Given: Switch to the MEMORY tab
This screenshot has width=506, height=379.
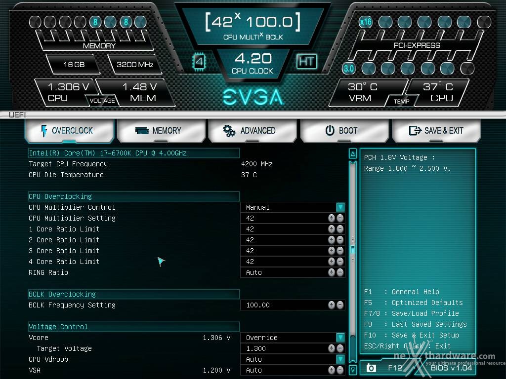Looking at the screenshot, I should click(161, 131).
